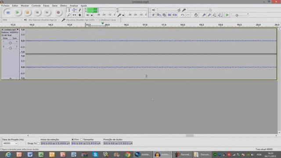
Task: Open the Mostrar menu
Action: coord(25,6)
